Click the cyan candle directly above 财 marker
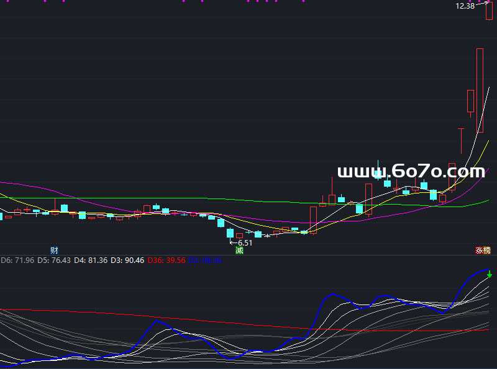The image size is (497, 369). tap(64, 208)
